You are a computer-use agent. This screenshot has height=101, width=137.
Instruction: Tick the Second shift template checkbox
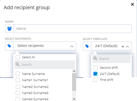coord(95,67)
